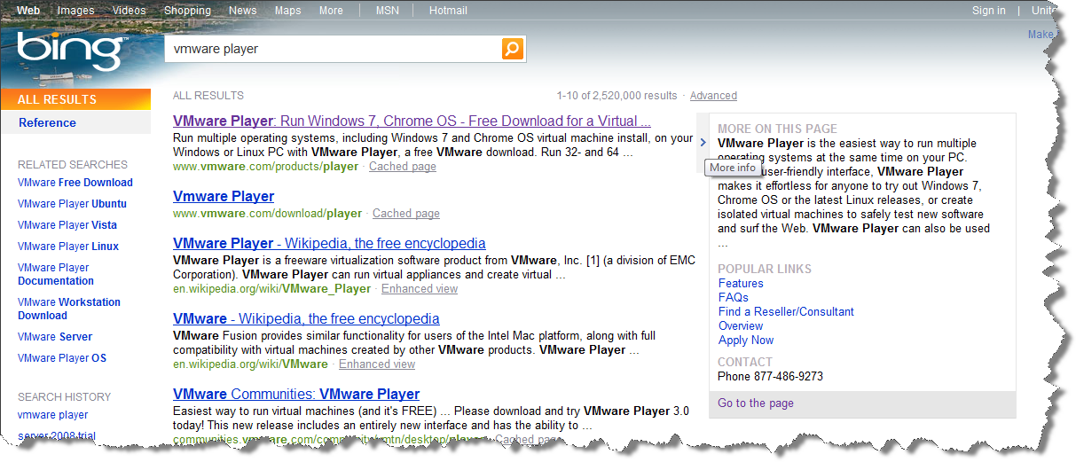Open 'VMware Player - Wikipedia, the free encyclopedia'

329,244
